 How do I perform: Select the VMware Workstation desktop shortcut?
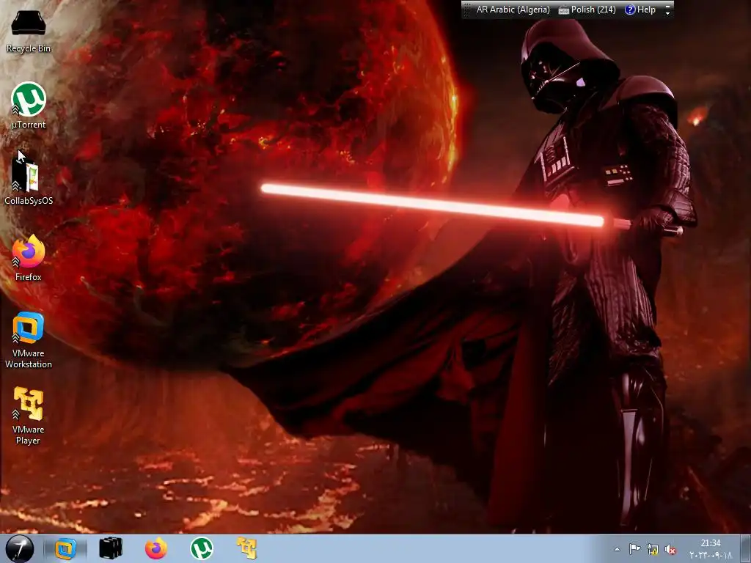[x=29, y=340]
